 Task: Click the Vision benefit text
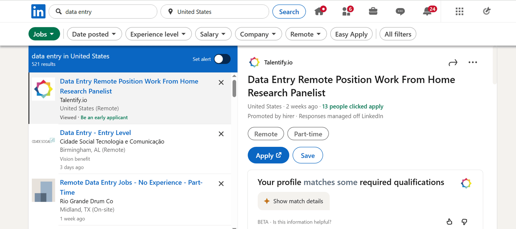pyautogui.click(x=75, y=159)
